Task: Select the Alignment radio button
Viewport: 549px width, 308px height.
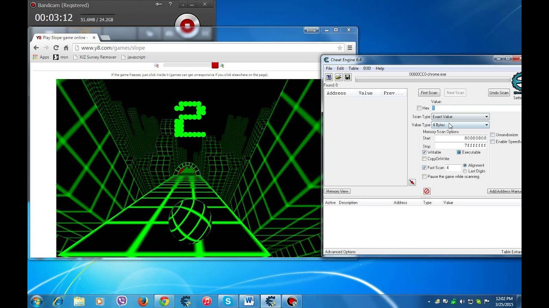Action: tap(465, 165)
